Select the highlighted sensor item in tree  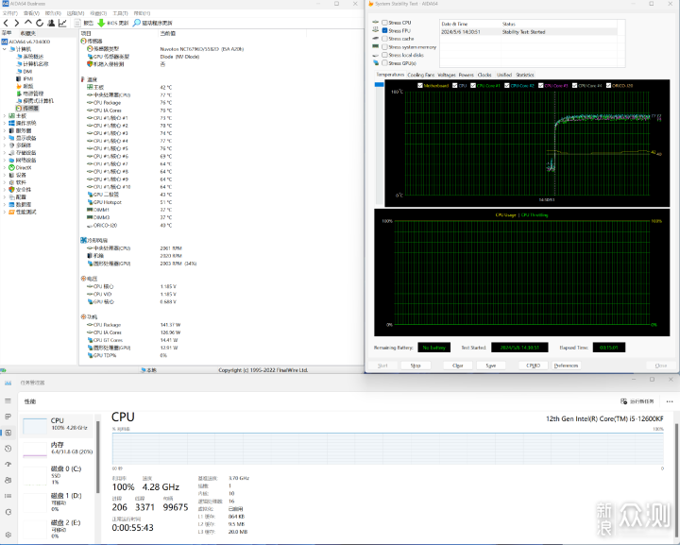(27, 109)
